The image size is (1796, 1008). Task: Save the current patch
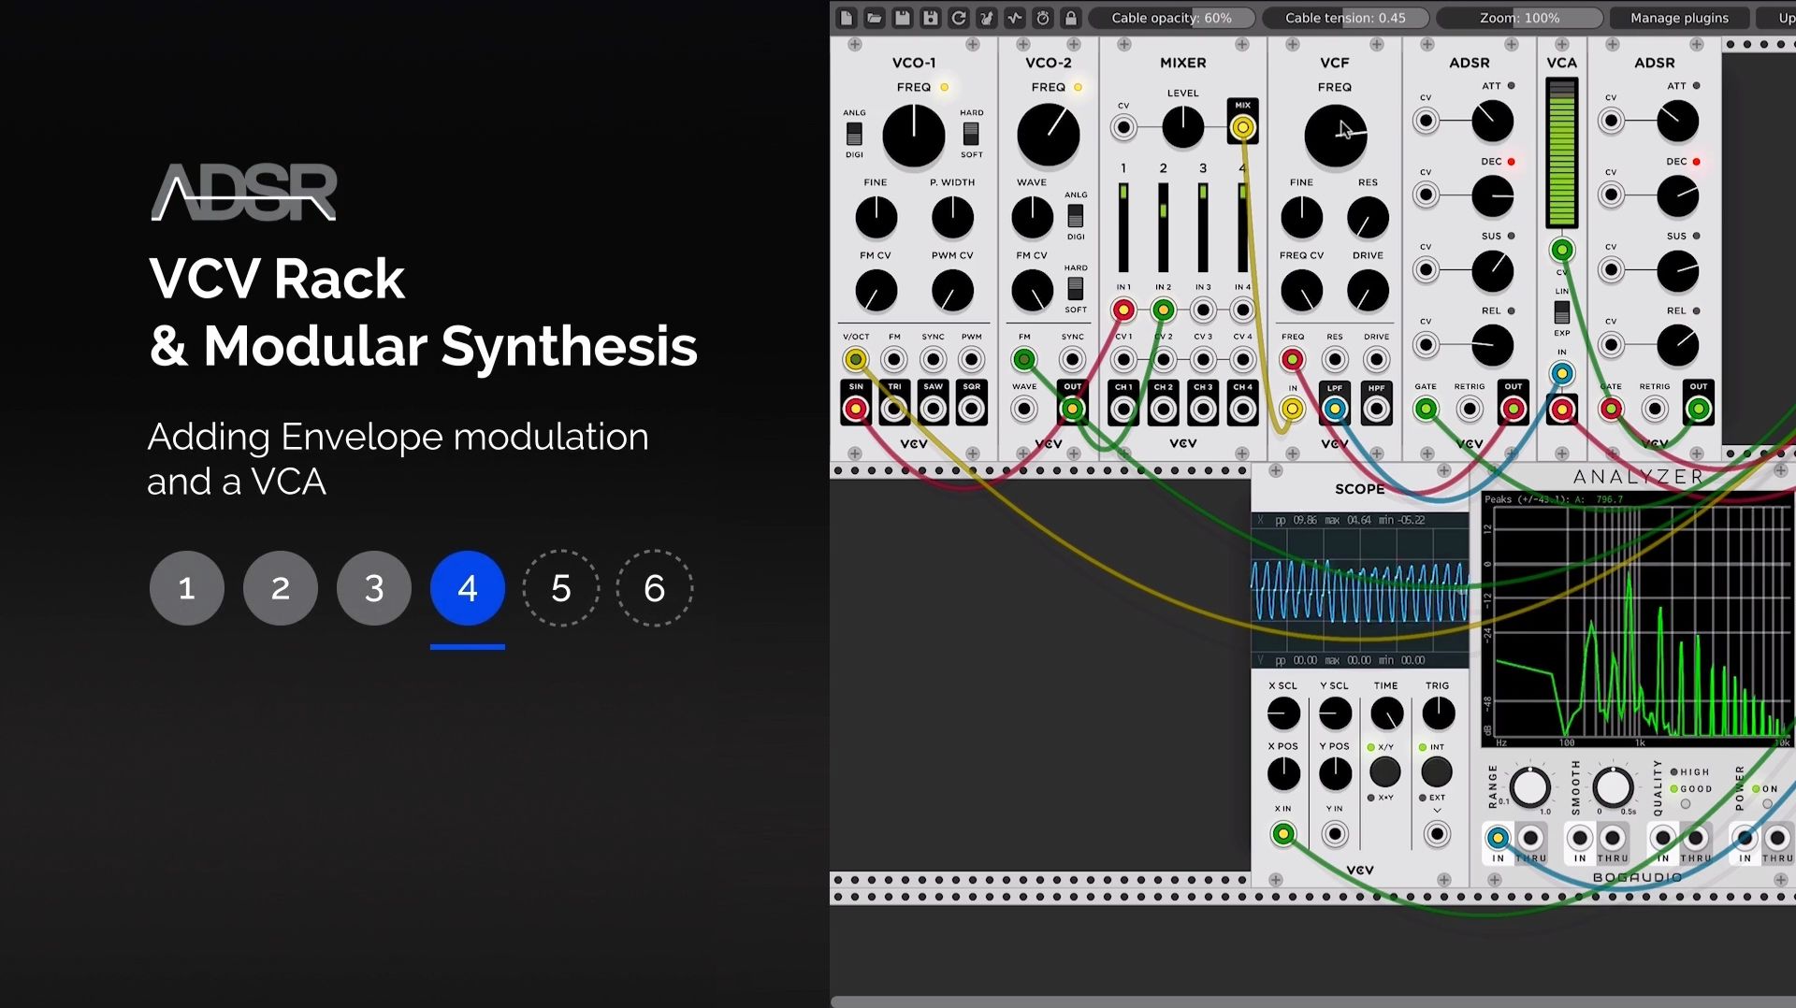[x=901, y=17]
